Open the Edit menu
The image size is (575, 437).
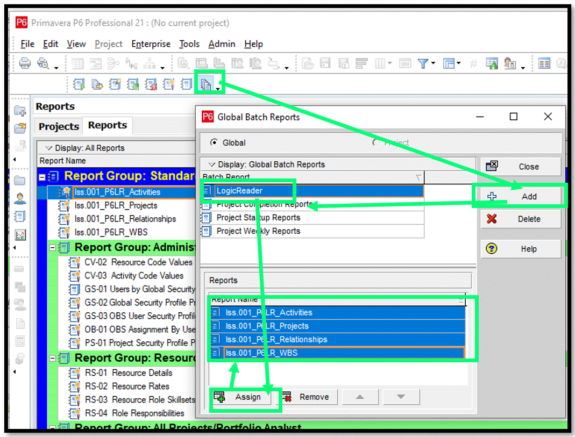tap(51, 44)
